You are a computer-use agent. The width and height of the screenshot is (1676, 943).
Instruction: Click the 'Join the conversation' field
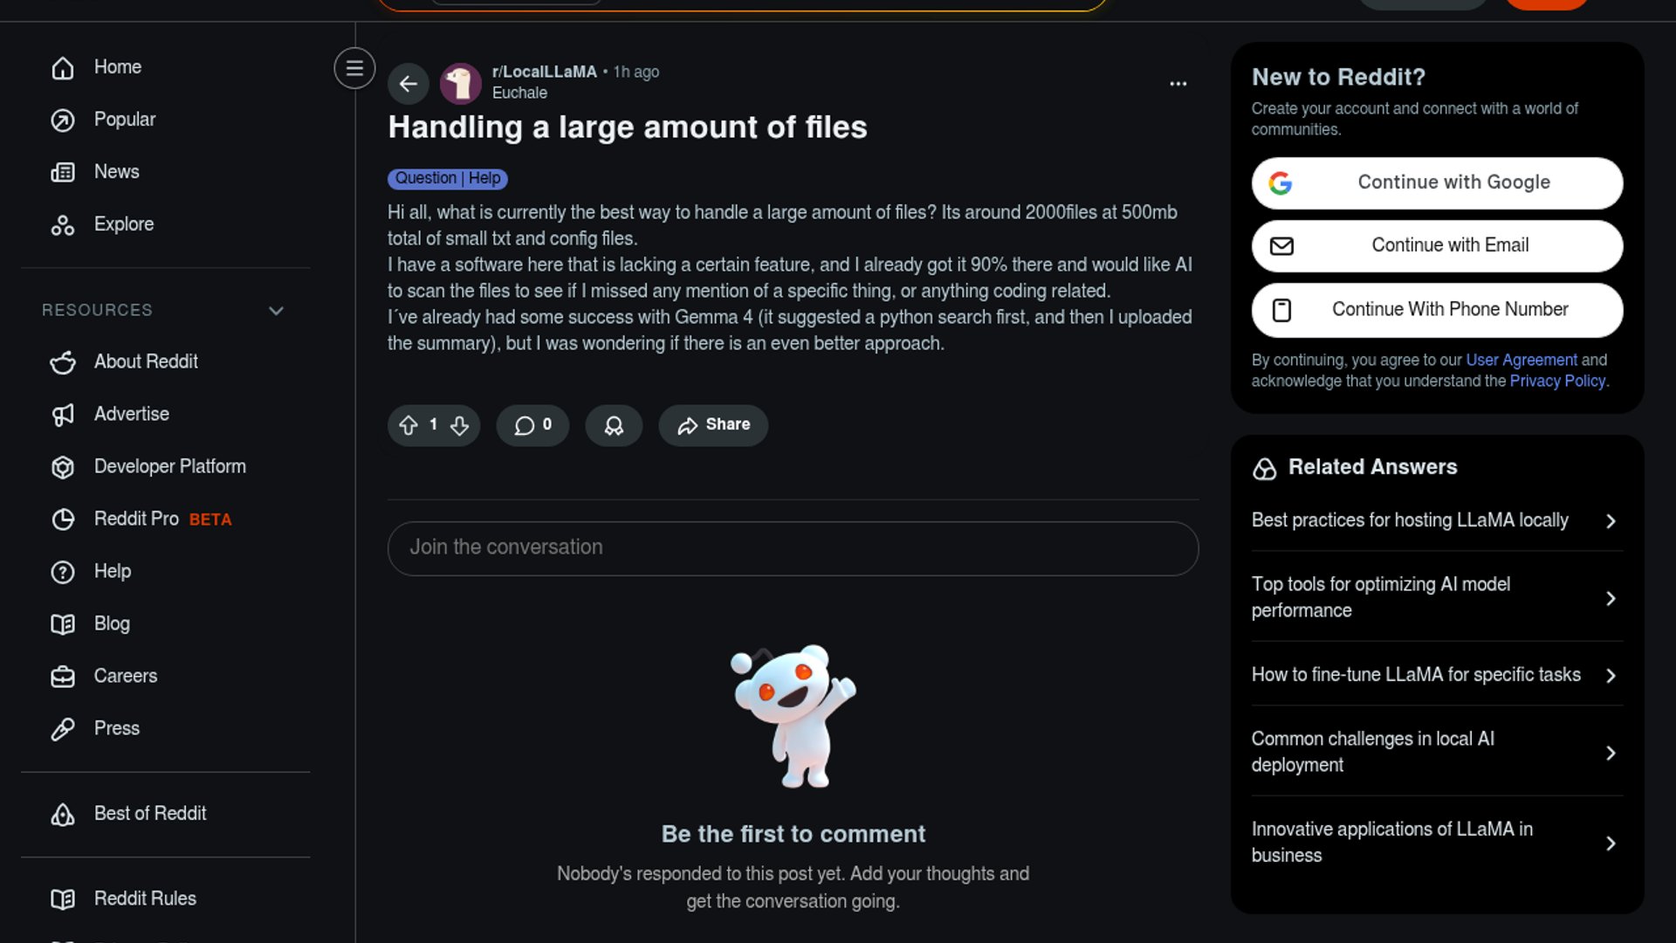(x=793, y=548)
